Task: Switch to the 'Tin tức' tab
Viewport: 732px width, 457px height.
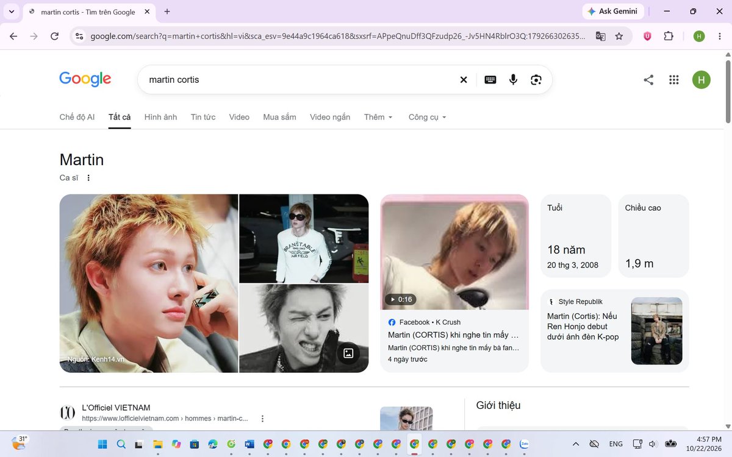Action: 203,117
